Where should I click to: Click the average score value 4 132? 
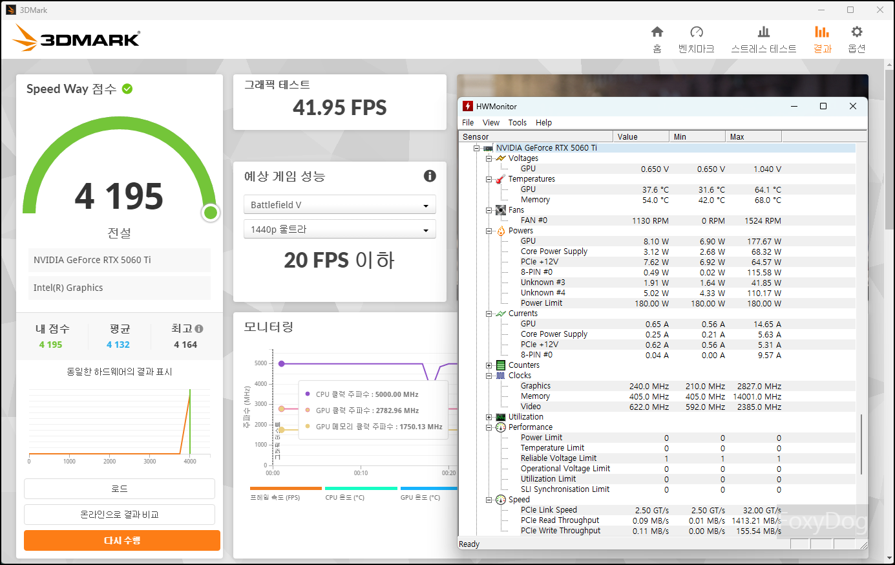click(118, 345)
